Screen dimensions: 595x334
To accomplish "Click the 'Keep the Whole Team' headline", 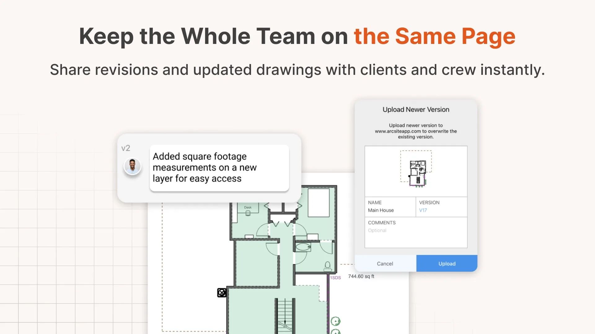I will (x=297, y=36).
